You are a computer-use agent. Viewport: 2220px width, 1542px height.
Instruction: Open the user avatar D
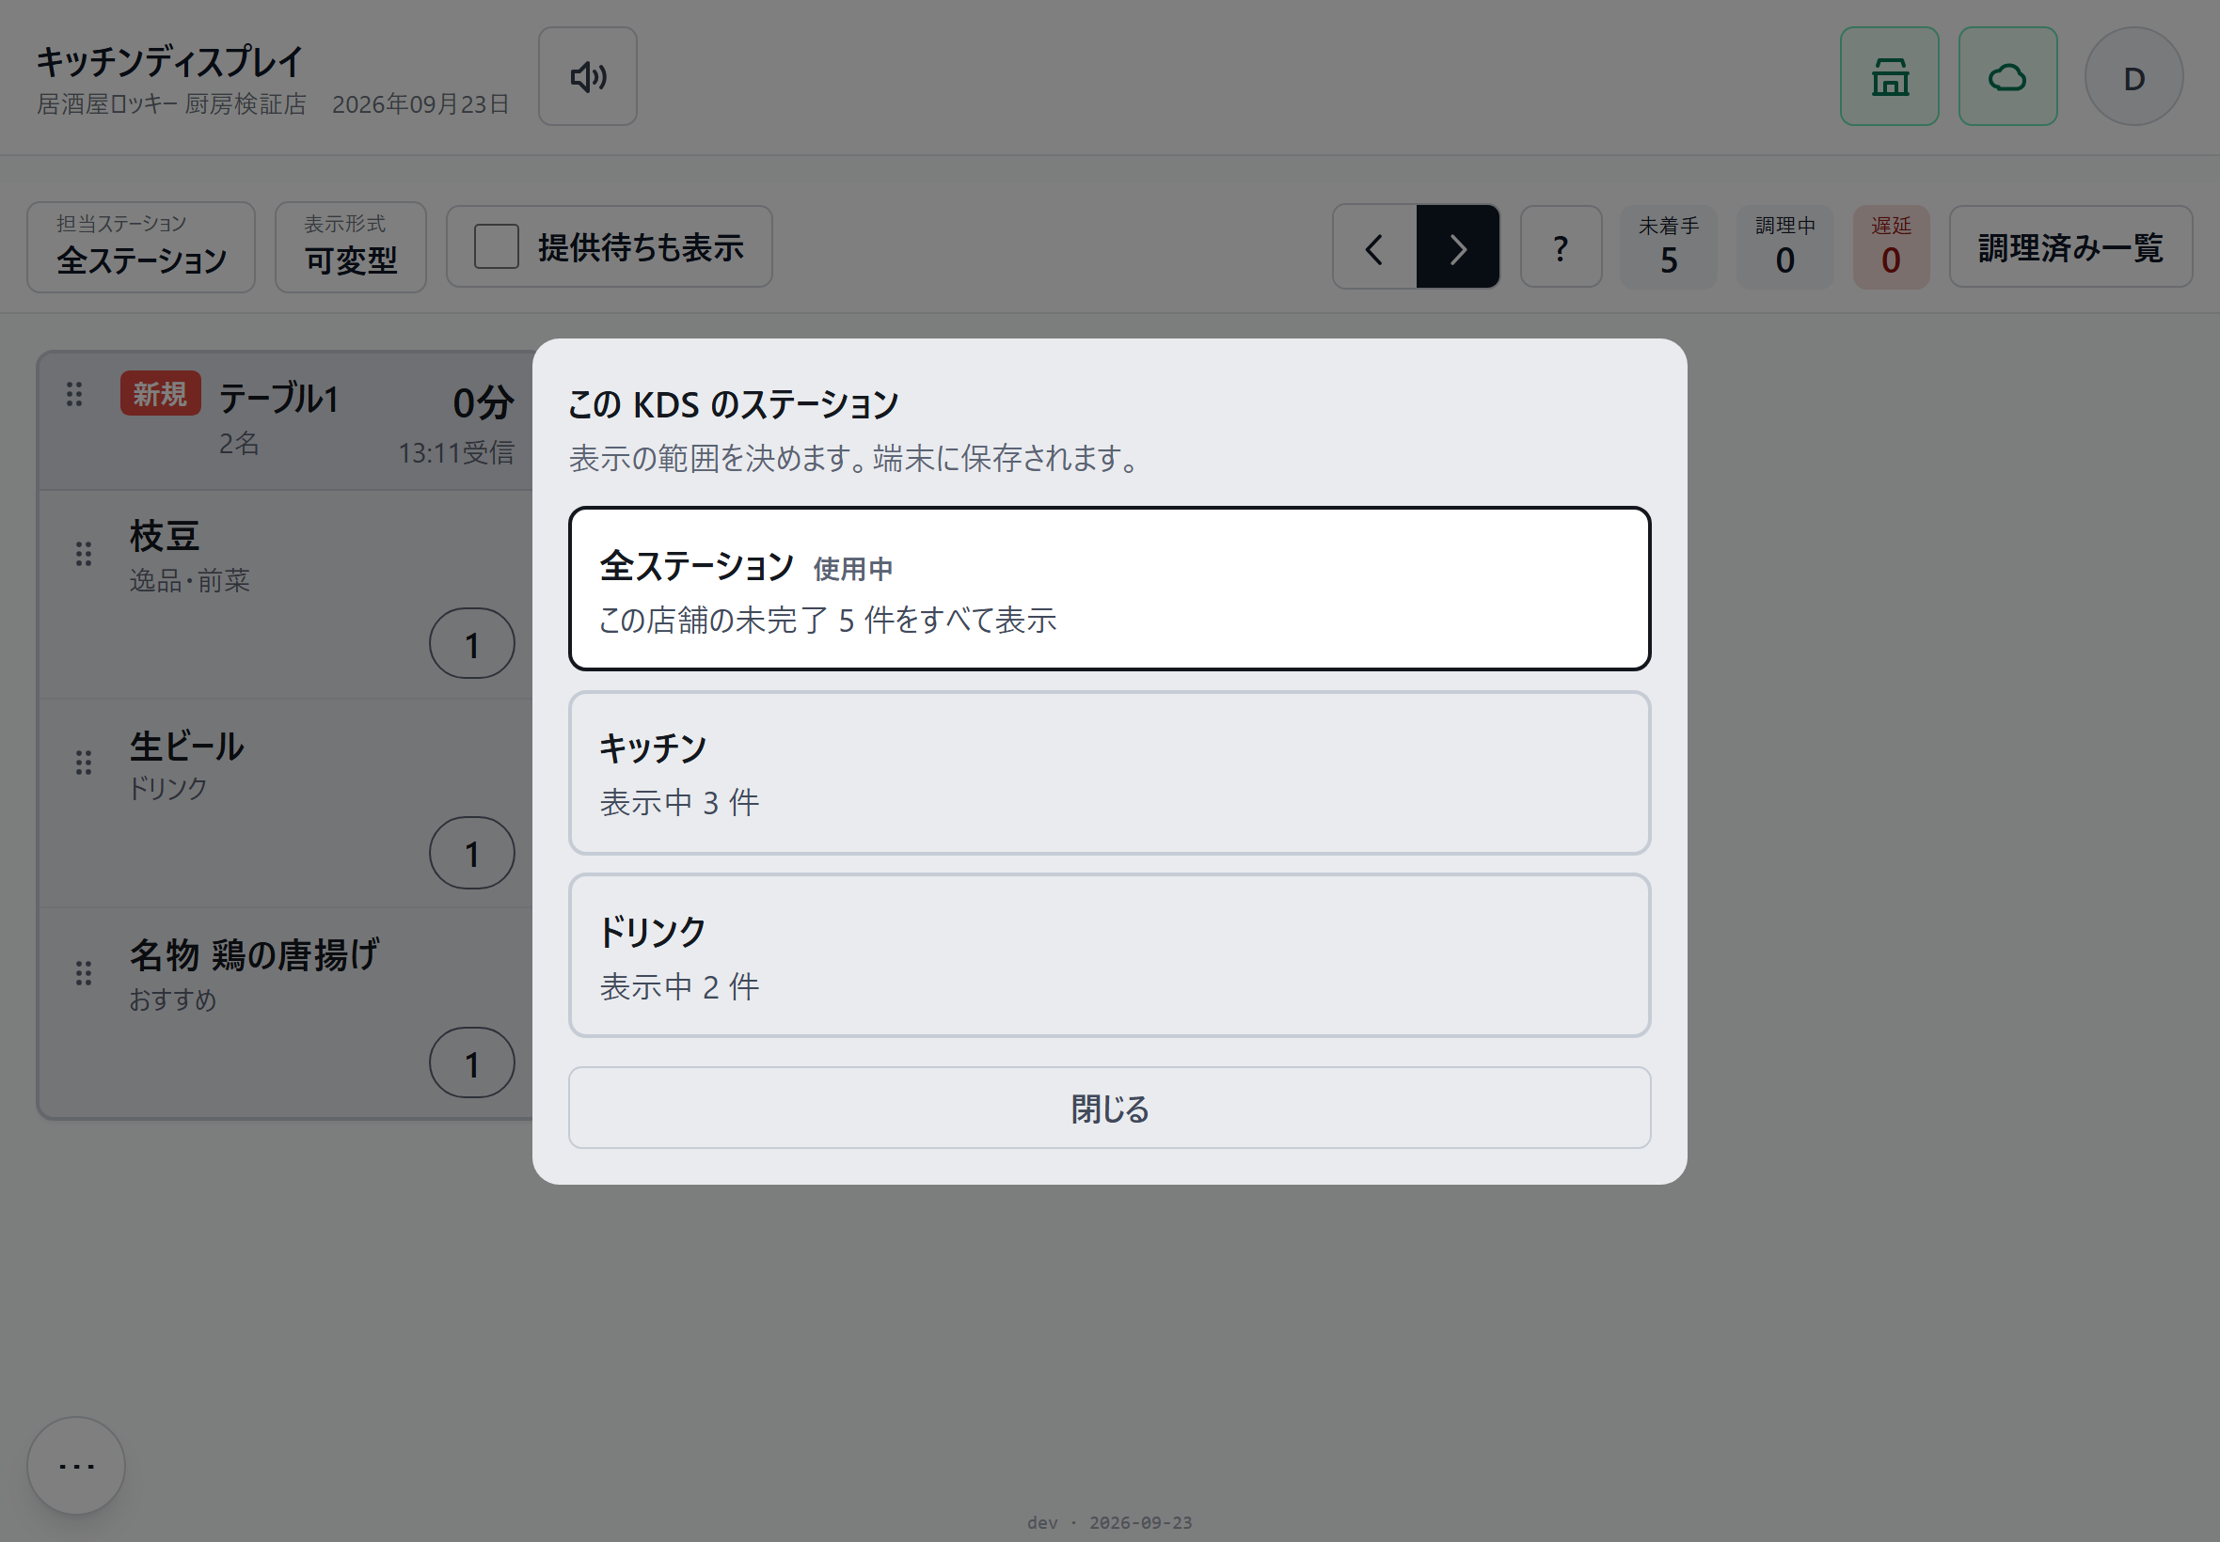2133,76
